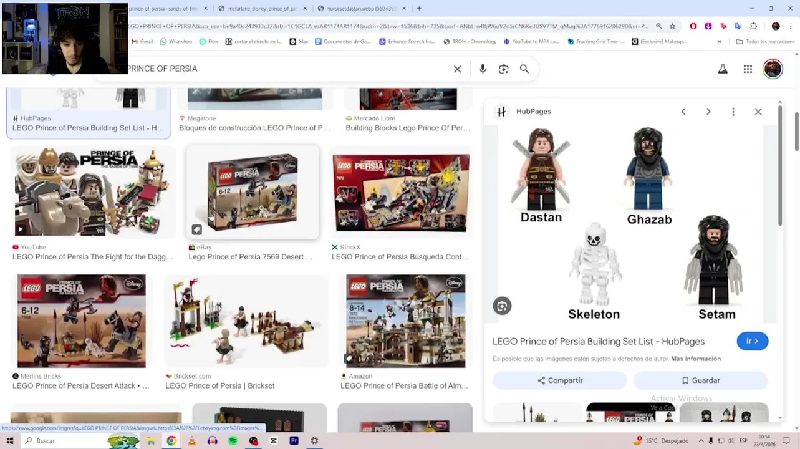
Task: Search inside the image with lens icon
Action: pos(502,306)
